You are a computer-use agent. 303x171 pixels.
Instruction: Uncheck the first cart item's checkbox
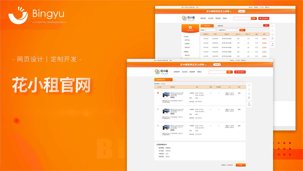[x=158, y=93]
